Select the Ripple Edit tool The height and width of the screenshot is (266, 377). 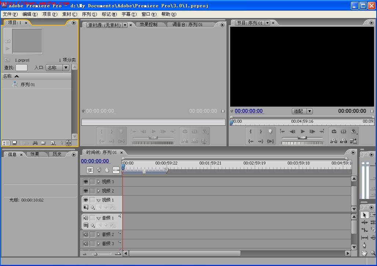(x=365, y=222)
